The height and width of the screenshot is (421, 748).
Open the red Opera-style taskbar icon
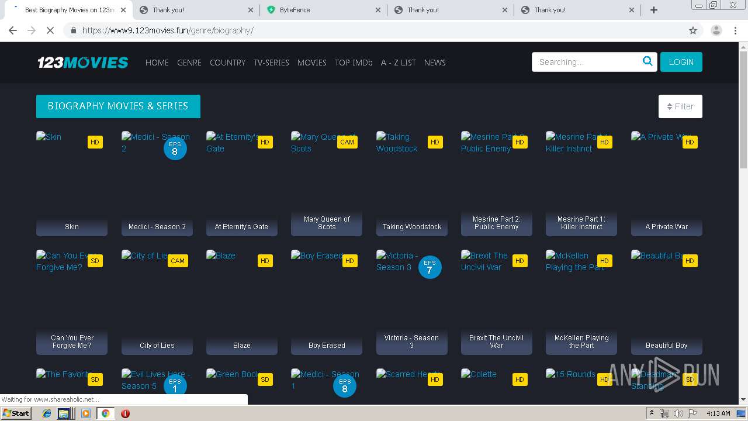tap(125, 413)
